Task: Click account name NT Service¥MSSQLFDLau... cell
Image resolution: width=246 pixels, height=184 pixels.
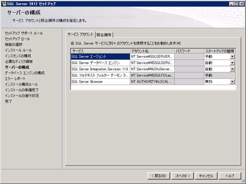Action: pyautogui.click(x=152, y=75)
